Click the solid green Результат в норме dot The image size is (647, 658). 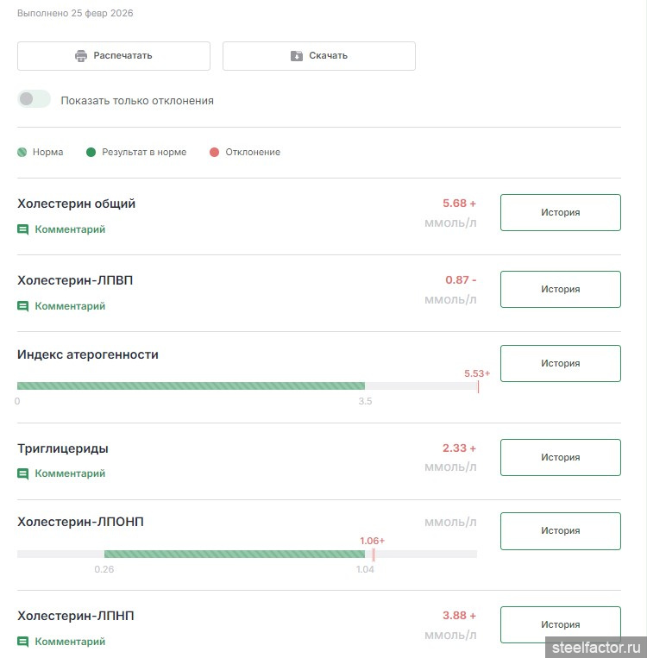91,153
